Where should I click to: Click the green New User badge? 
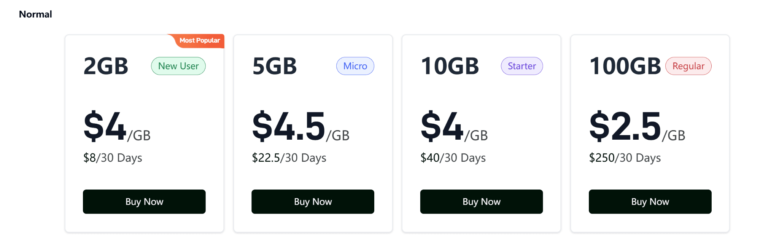(178, 66)
